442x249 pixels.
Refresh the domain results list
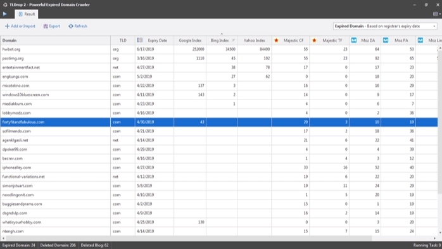[x=78, y=26]
